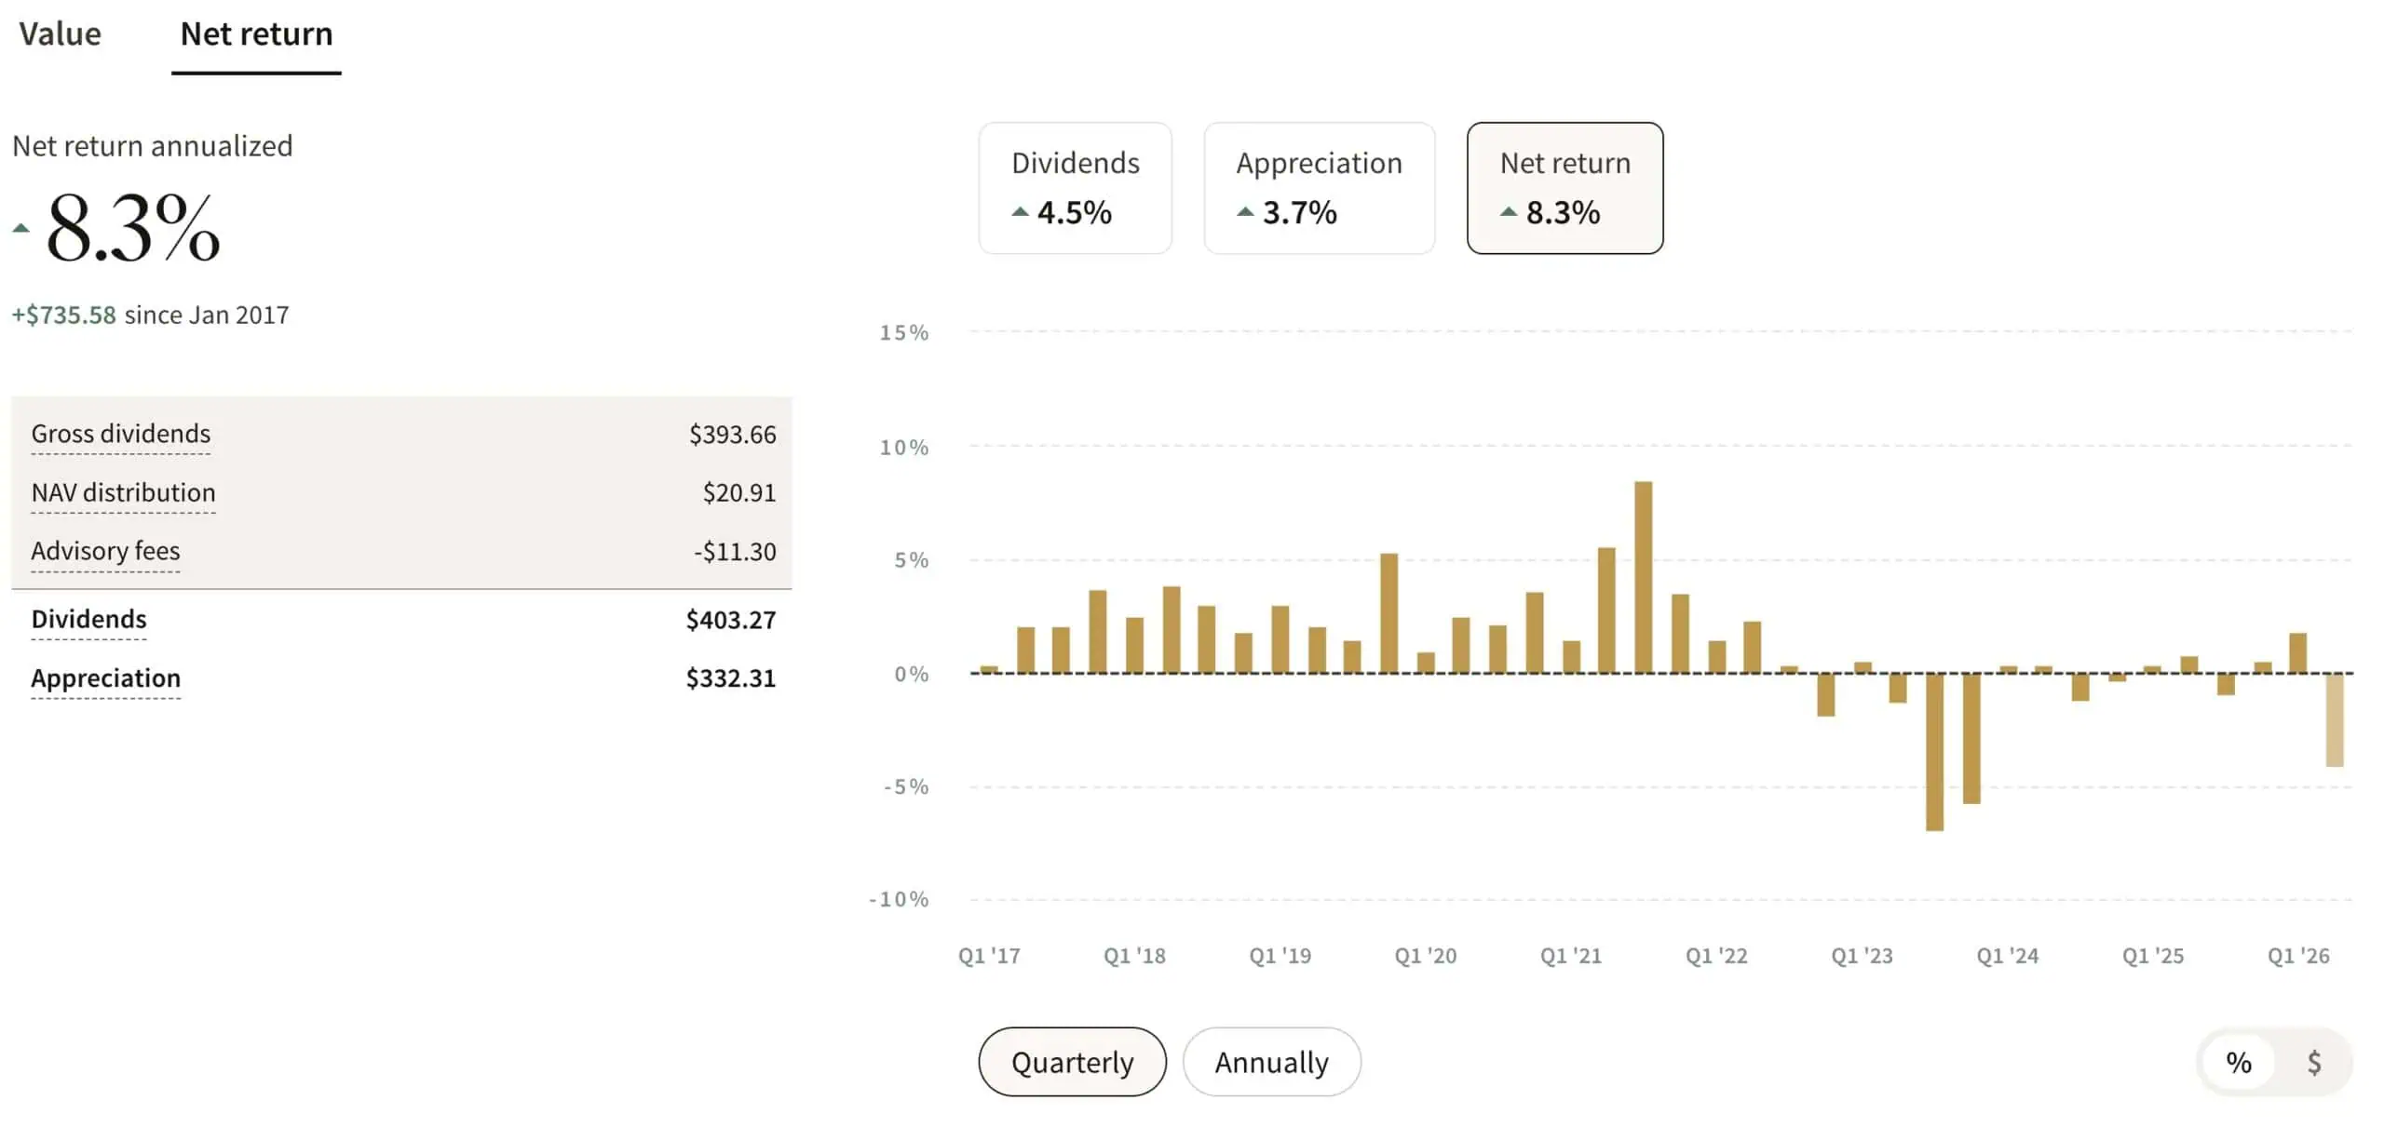This screenshot has width=2384, height=1127.
Task: Select the Appreciation 3.7% card
Action: pos(1319,187)
